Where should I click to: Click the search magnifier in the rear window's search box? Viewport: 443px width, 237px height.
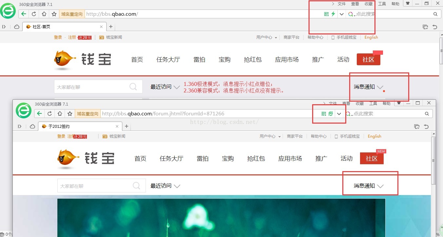point(435,14)
